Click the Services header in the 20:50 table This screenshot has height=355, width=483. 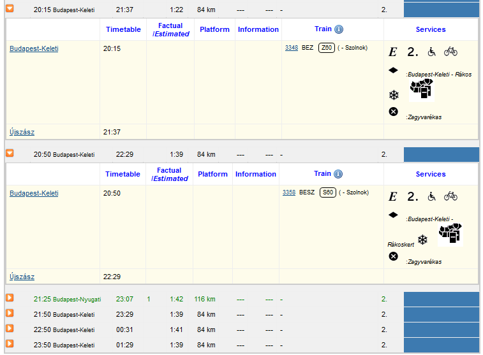431,174
